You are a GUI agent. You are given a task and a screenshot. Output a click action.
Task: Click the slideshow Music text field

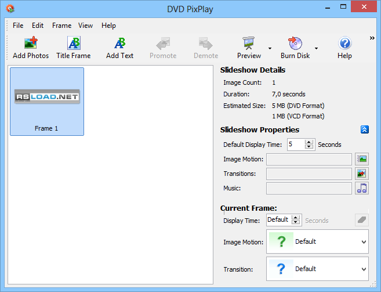click(309, 188)
